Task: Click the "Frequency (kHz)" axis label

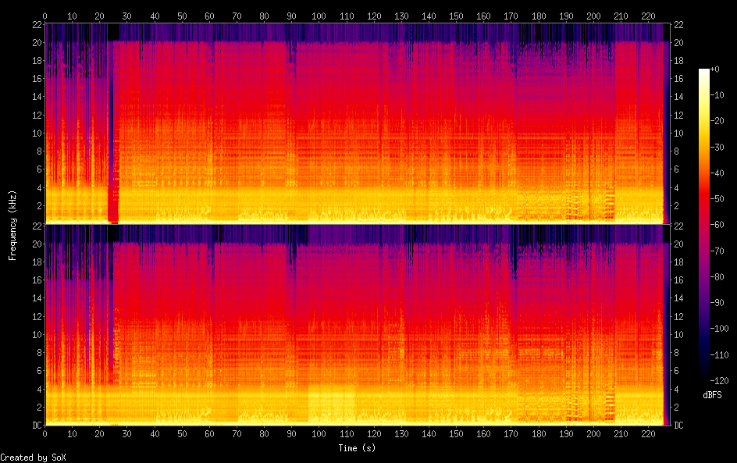Action: 12,225
